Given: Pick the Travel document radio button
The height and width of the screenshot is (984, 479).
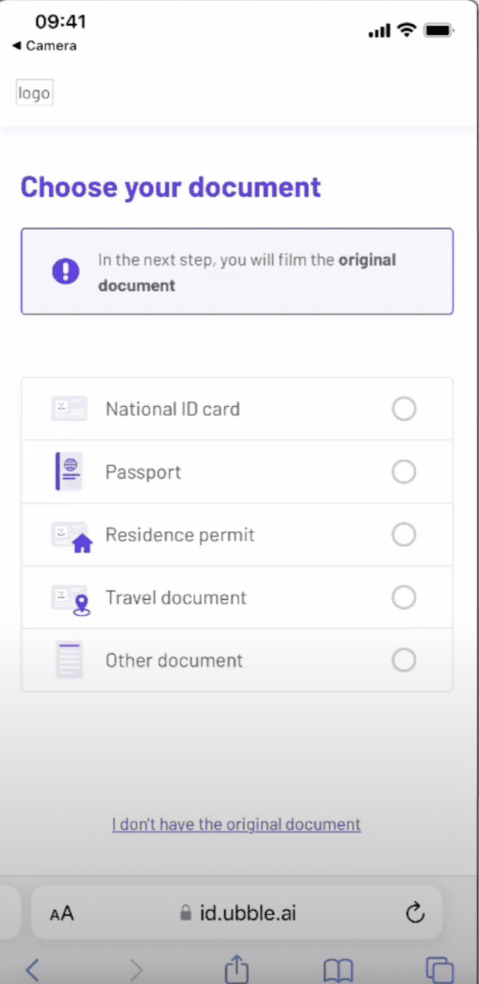Looking at the screenshot, I should [x=404, y=597].
